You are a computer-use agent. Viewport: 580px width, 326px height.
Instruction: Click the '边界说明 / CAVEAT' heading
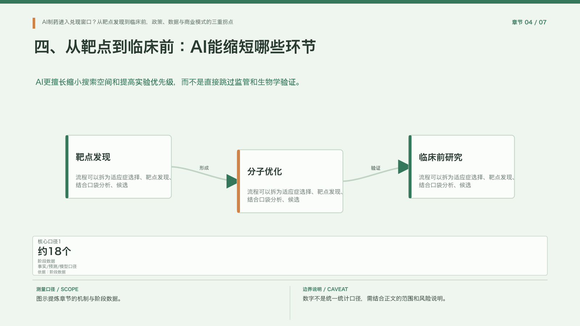(x=325, y=289)
